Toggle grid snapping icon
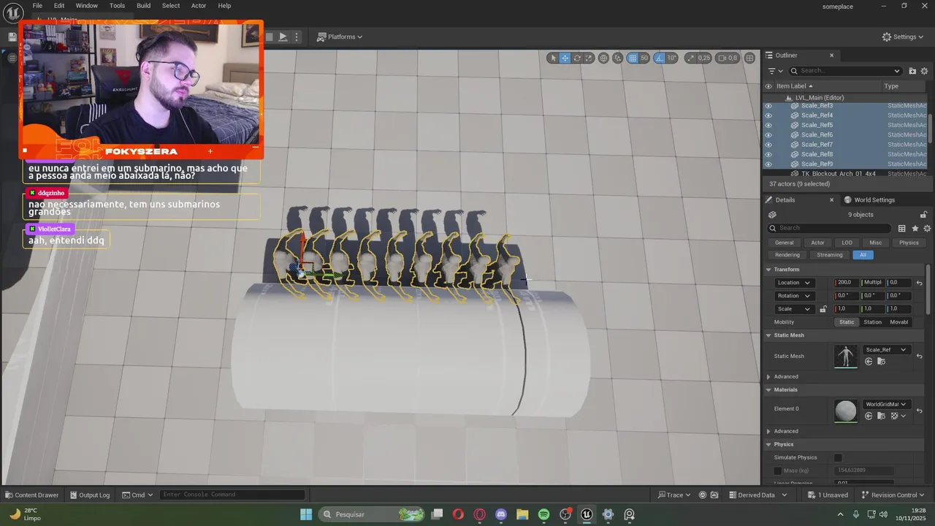This screenshot has width=935, height=526. coord(633,58)
